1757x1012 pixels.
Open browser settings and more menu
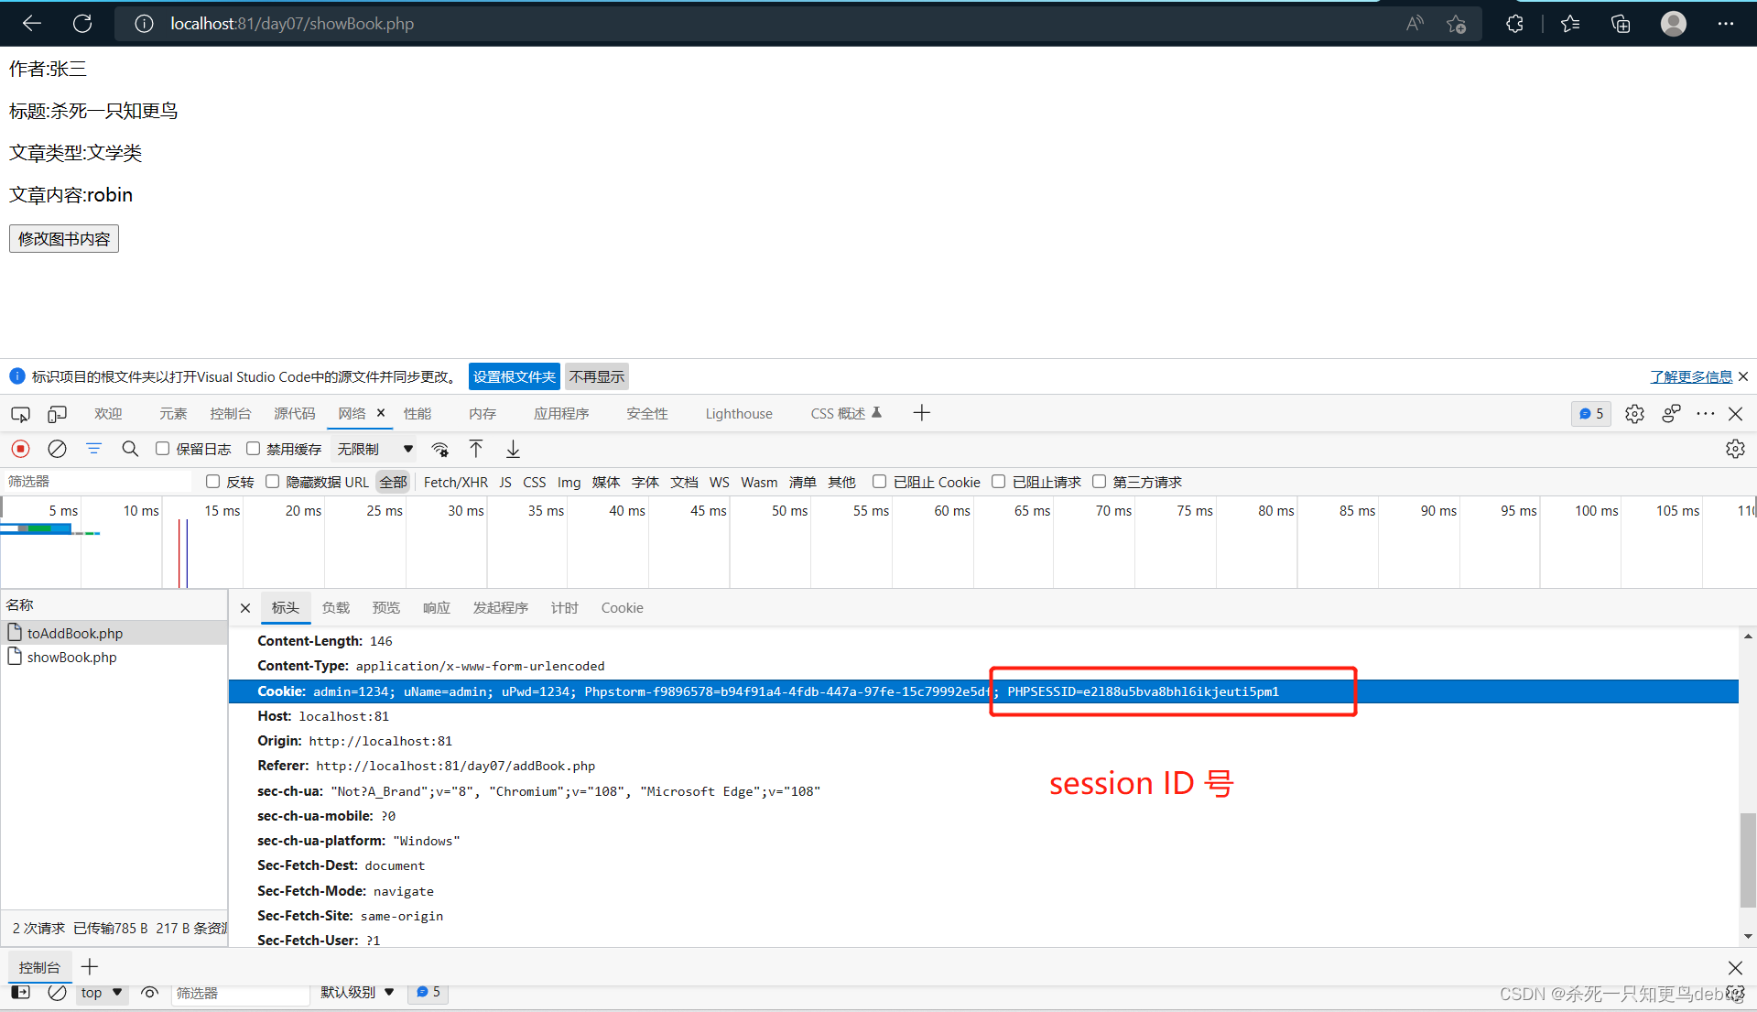click(1726, 24)
